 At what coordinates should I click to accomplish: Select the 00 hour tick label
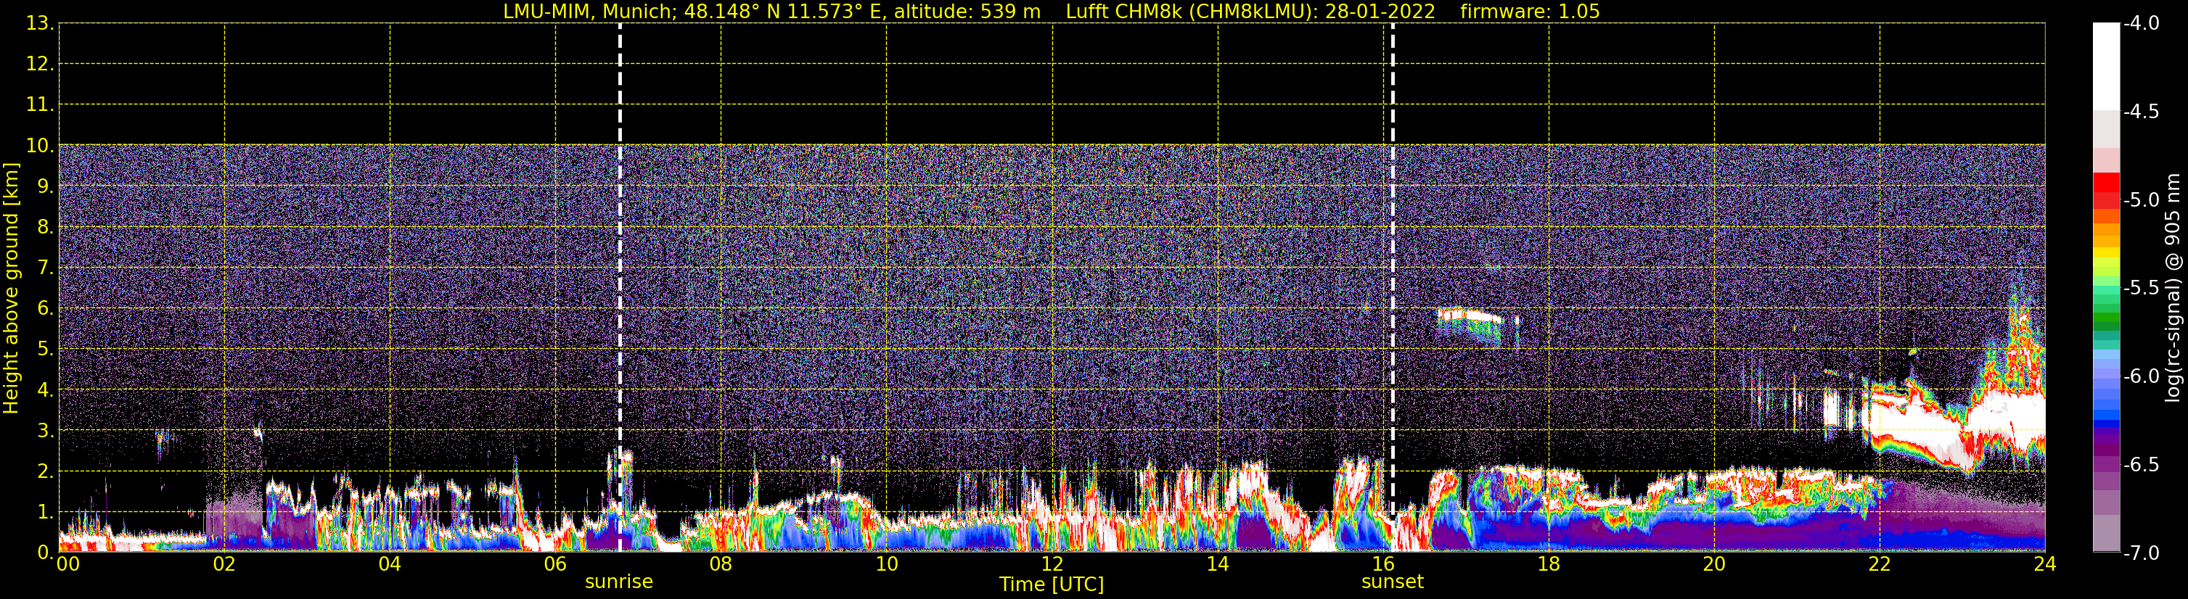[x=67, y=564]
